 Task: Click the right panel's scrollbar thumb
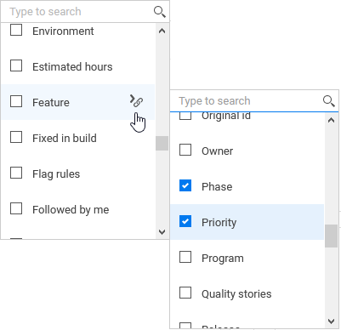(331, 236)
